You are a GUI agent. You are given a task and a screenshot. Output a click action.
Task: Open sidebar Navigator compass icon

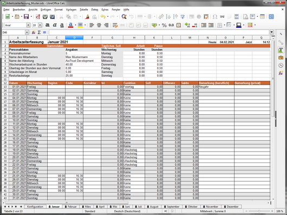click(x=281, y=66)
